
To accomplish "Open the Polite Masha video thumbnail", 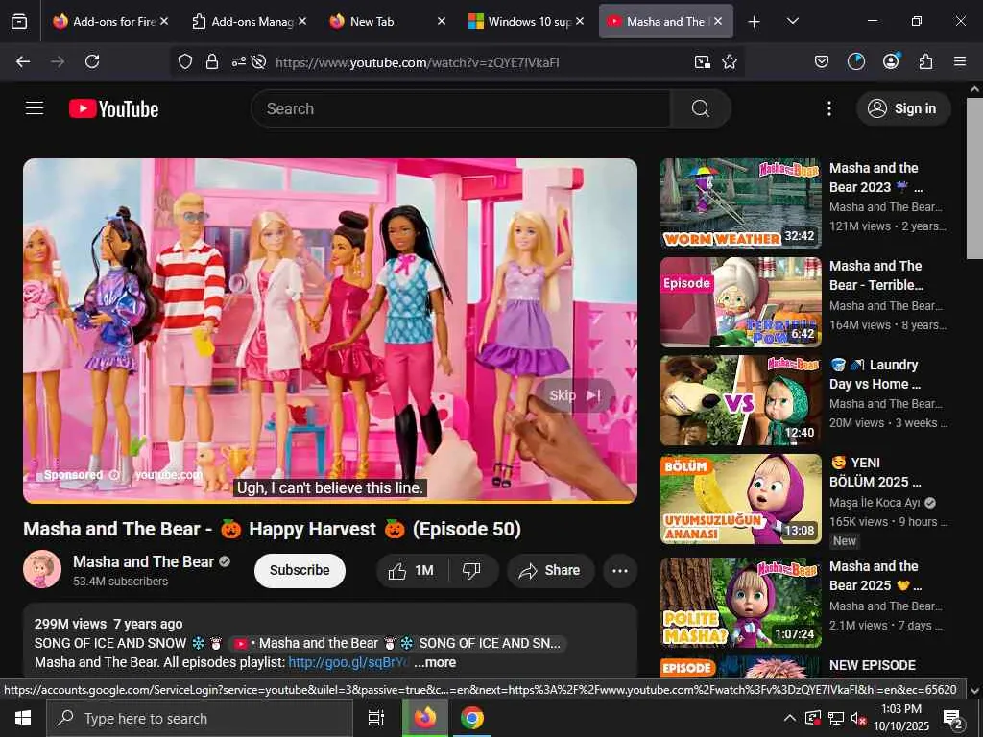I will click(740, 603).
